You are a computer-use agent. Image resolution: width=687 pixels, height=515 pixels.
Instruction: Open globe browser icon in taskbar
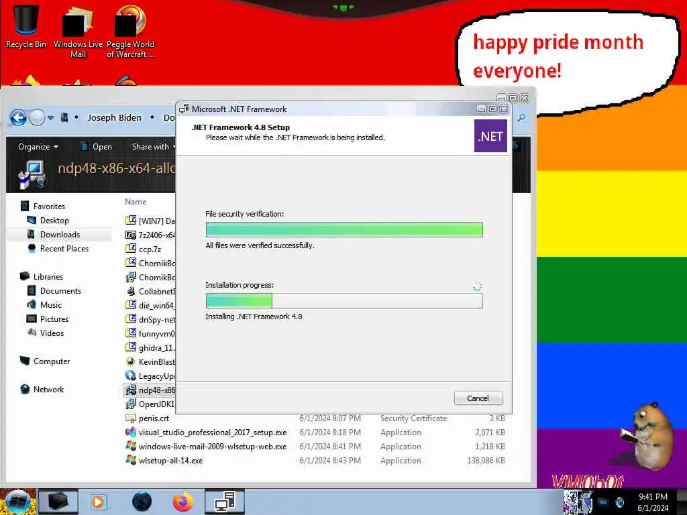(142, 502)
